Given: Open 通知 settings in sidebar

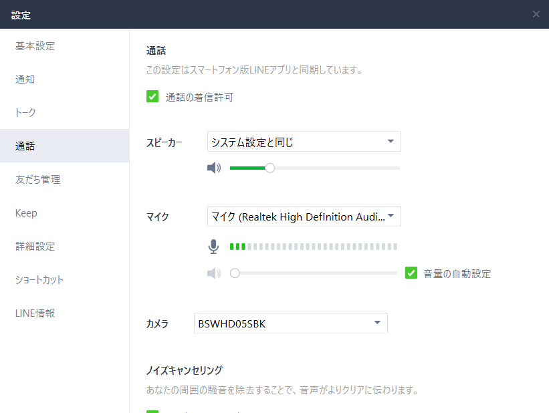Looking at the screenshot, I should pos(65,80).
